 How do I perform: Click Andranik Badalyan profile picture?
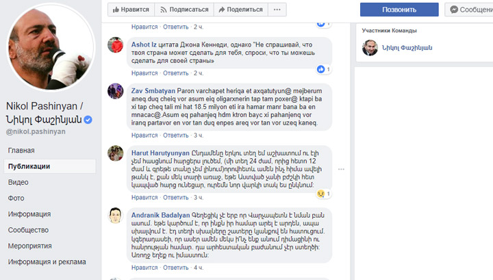tap(116, 216)
